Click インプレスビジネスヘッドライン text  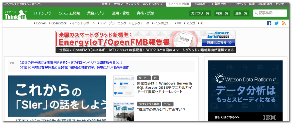pos(23,4)
